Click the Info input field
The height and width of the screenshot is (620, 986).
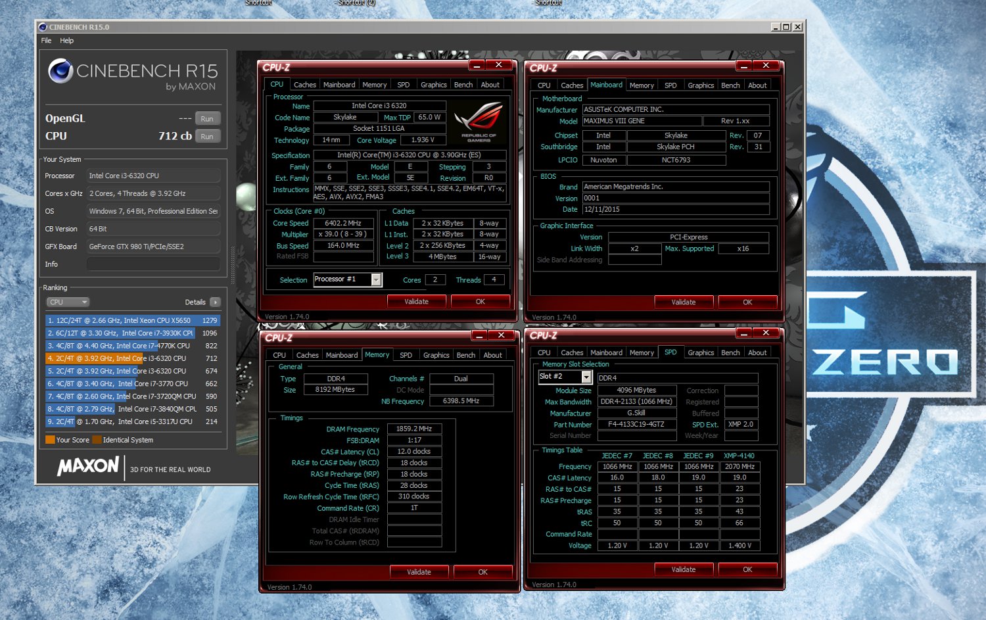click(154, 264)
